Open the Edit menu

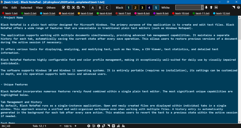[14, 7]
